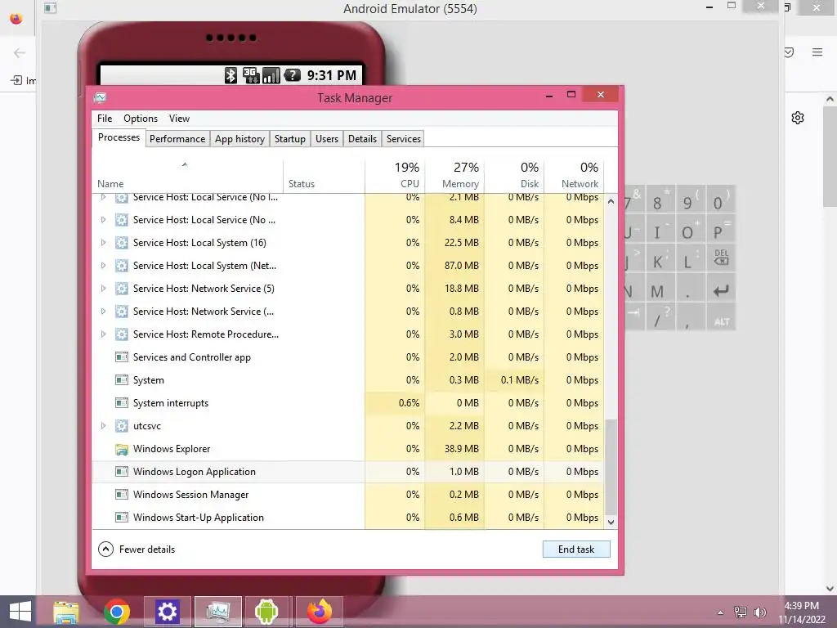The width and height of the screenshot is (837, 628).
Task: Switch to the Users tab
Action: [327, 139]
